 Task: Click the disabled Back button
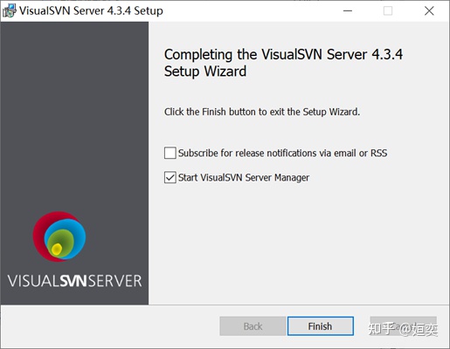tap(253, 326)
